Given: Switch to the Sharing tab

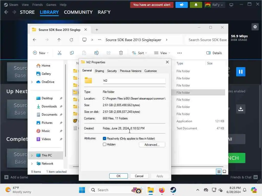Looking at the screenshot, I should [100, 71].
